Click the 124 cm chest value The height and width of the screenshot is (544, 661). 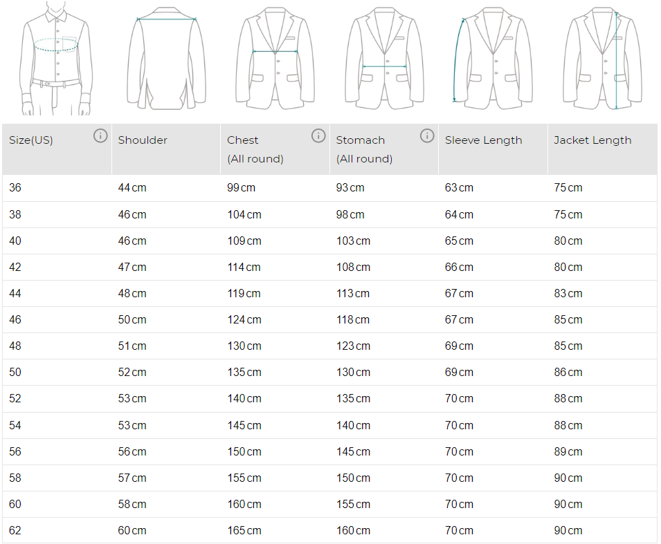coord(244,320)
